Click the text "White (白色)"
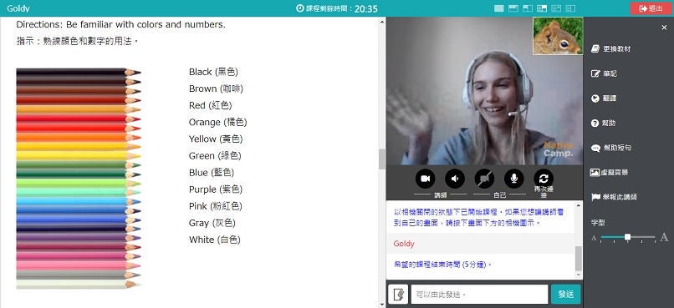Image resolution: width=674 pixels, height=308 pixels. (215, 240)
